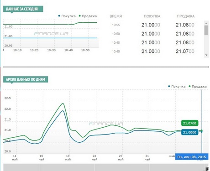Viewport: 210px width, 171px height.
Task: Click the green data point at chart end
Action: coord(202,130)
